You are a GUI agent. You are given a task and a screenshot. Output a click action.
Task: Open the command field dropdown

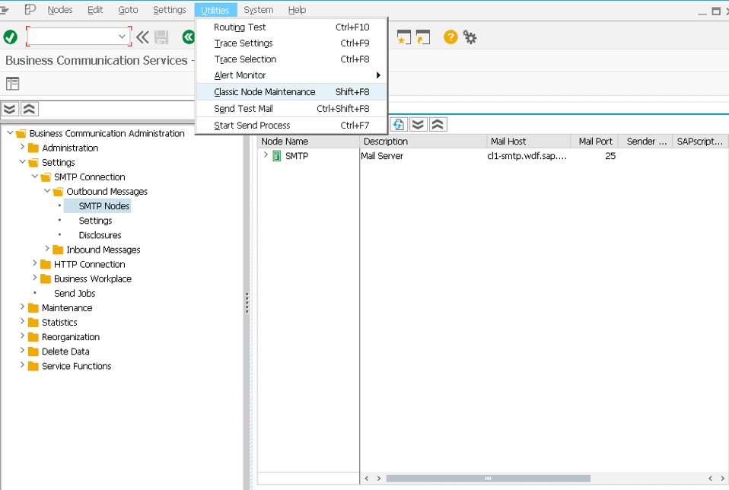pos(122,37)
